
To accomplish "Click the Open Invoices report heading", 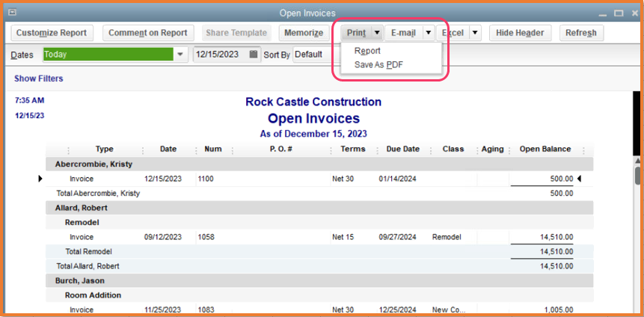I will (x=314, y=118).
